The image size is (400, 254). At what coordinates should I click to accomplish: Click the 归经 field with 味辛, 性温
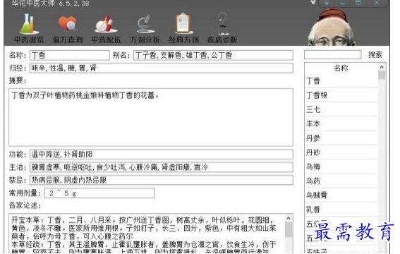pyautogui.click(x=162, y=68)
